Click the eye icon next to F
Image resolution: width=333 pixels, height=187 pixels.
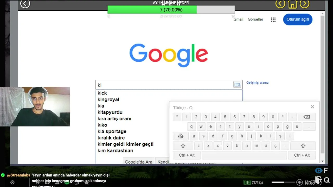tap(318, 170)
